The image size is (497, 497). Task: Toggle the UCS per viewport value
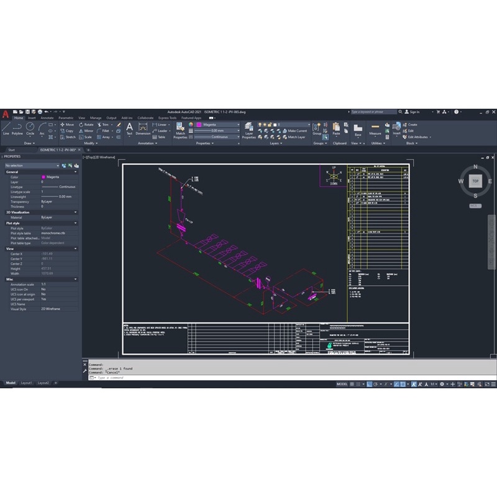(43, 299)
